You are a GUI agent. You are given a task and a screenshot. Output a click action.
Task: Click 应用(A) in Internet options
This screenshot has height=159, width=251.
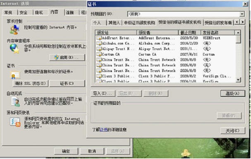(x=118, y=151)
